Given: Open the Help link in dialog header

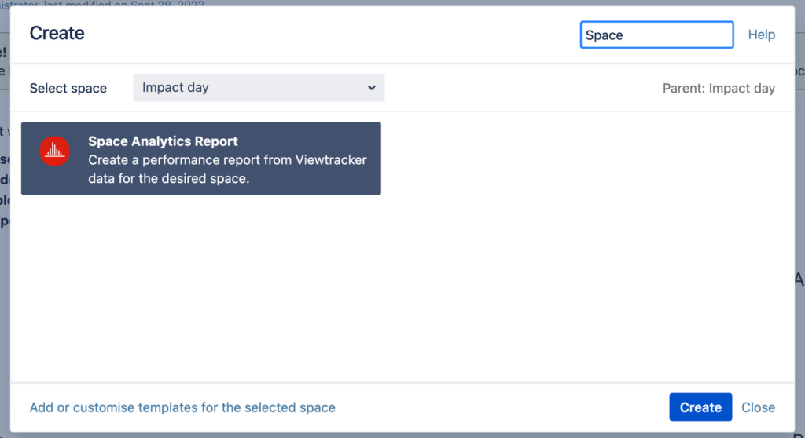Looking at the screenshot, I should (761, 35).
